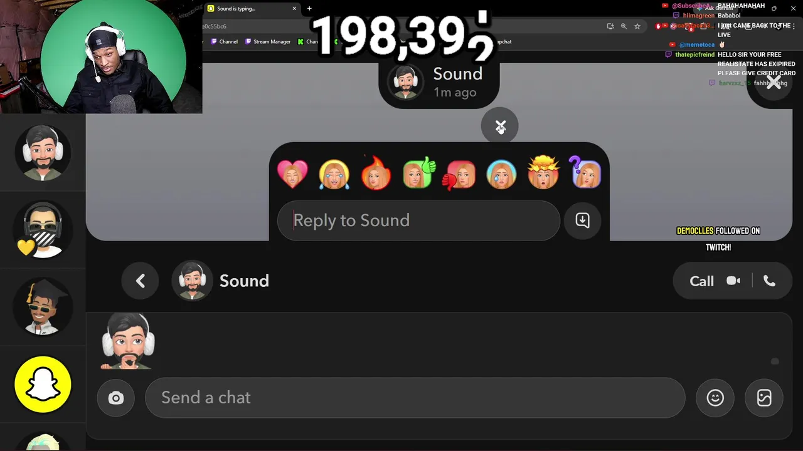
Task: Open the Stream Manager bookmark
Action: point(268,42)
